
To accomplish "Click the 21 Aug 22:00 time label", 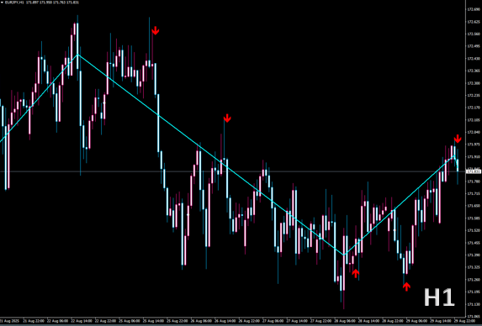I will click(x=34, y=321).
